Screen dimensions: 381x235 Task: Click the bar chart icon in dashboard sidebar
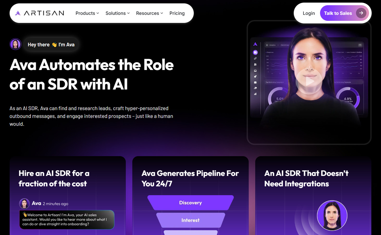(255, 94)
